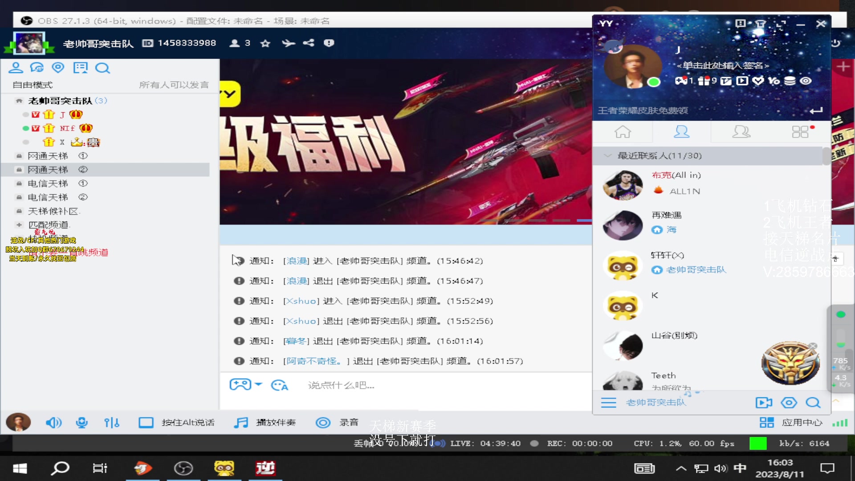Viewport: 855px width, 481px height.
Task: Report channel with exclamation badge icon
Action: click(x=329, y=43)
